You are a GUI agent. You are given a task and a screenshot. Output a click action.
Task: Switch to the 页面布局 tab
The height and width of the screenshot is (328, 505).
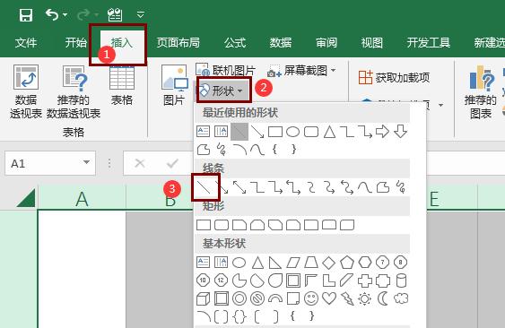178,42
